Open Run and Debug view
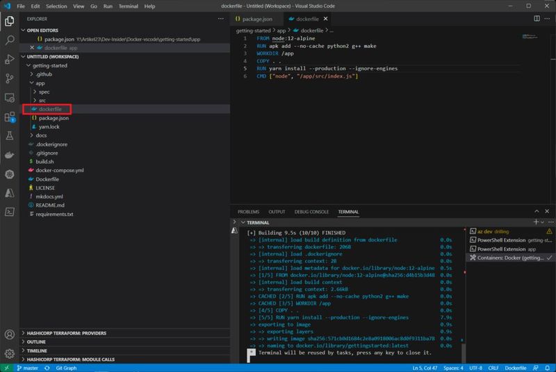The image size is (556, 372). coord(10,59)
